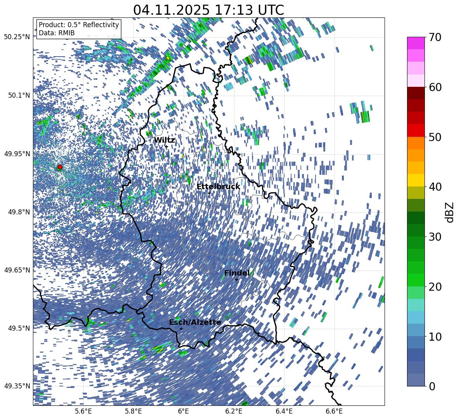Click the 0 tick label on colorbar

(x=431, y=386)
